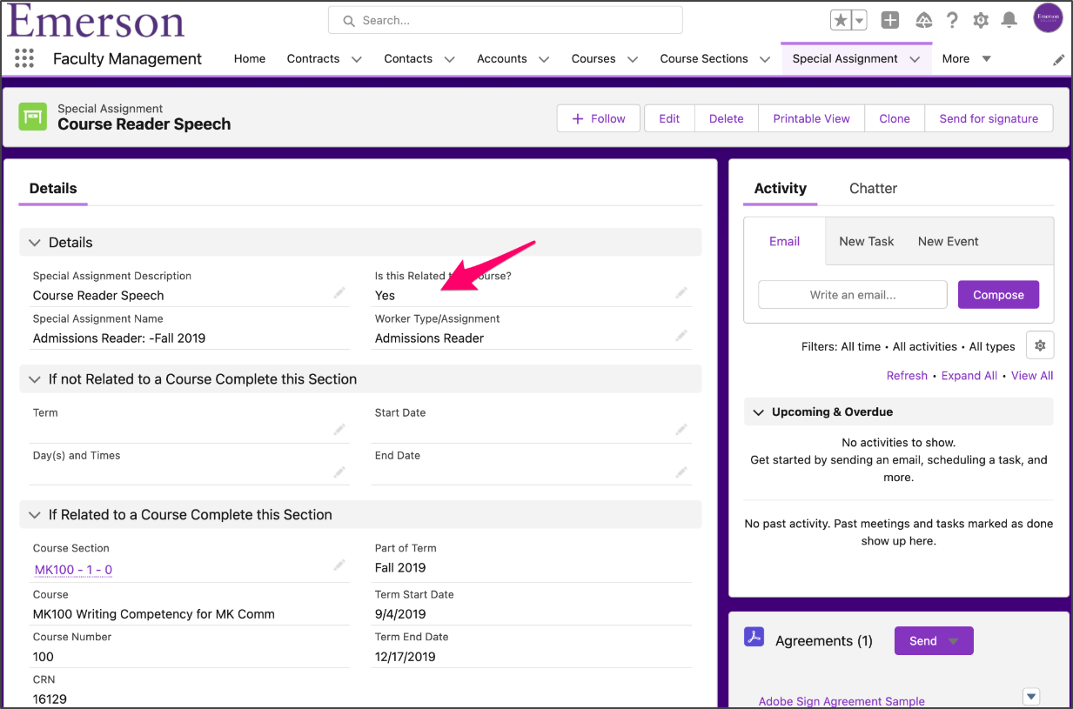Open the user profile avatar
This screenshot has width=1073, height=709.
tap(1048, 17)
